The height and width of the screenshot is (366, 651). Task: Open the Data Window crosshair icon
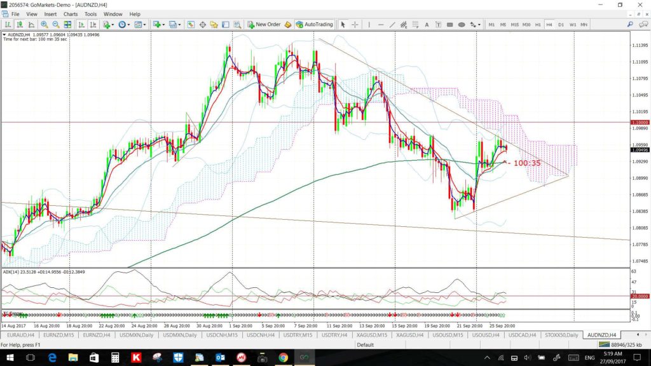tap(203, 25)
